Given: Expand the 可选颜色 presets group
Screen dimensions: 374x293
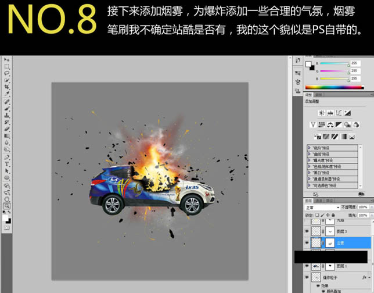Looking at the screenshot, I should point(310,185).
